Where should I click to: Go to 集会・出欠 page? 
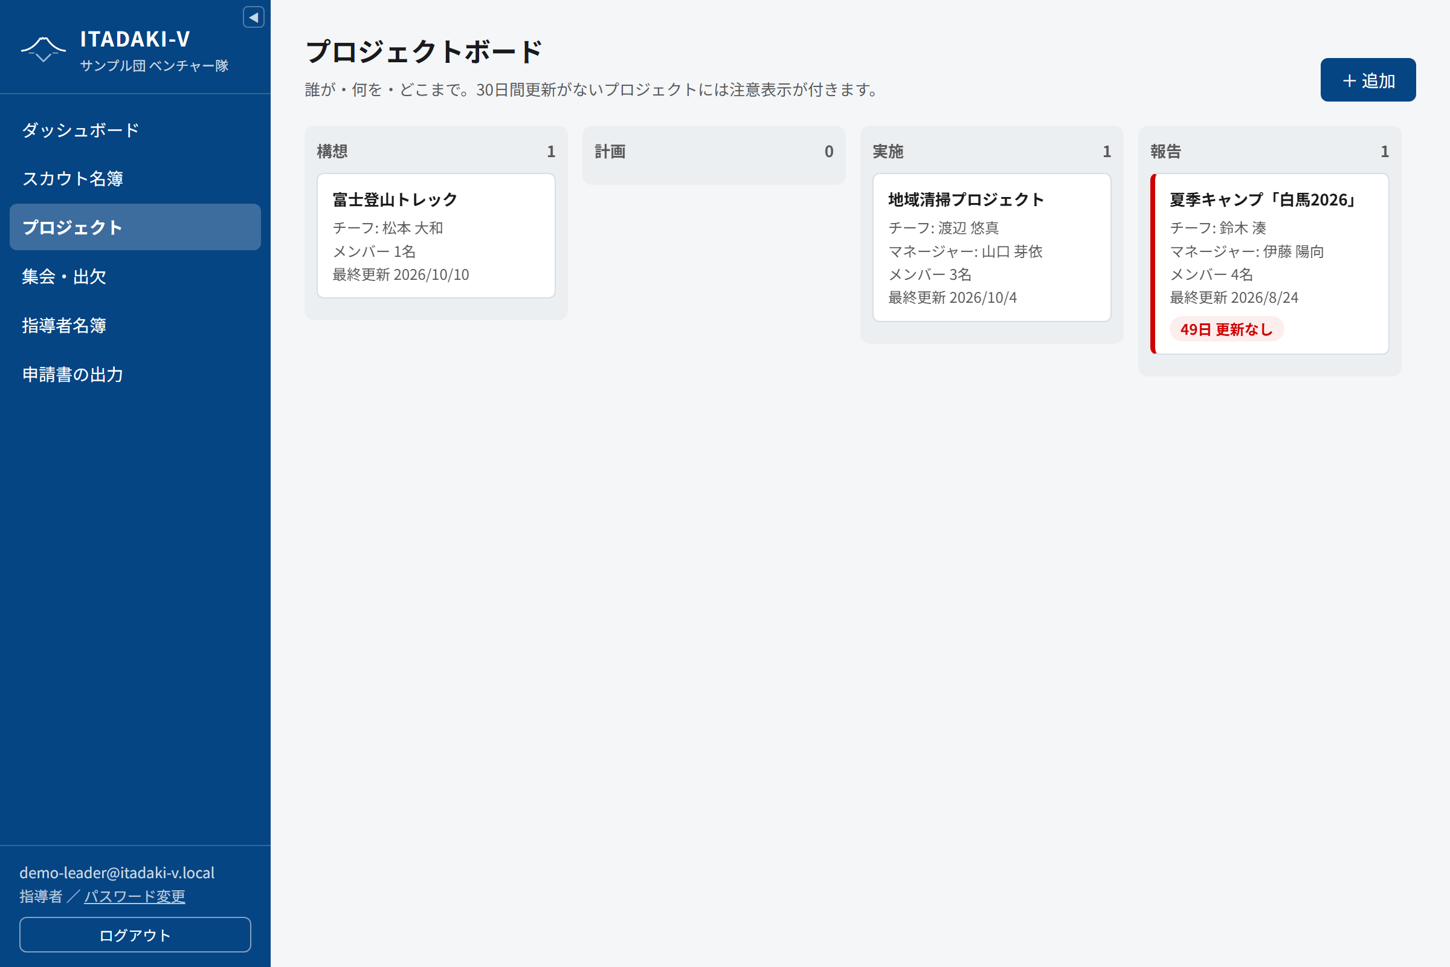pos(135,276)
